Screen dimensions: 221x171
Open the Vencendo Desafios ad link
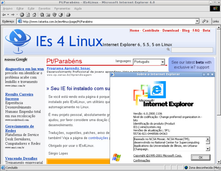coord(21,158)
